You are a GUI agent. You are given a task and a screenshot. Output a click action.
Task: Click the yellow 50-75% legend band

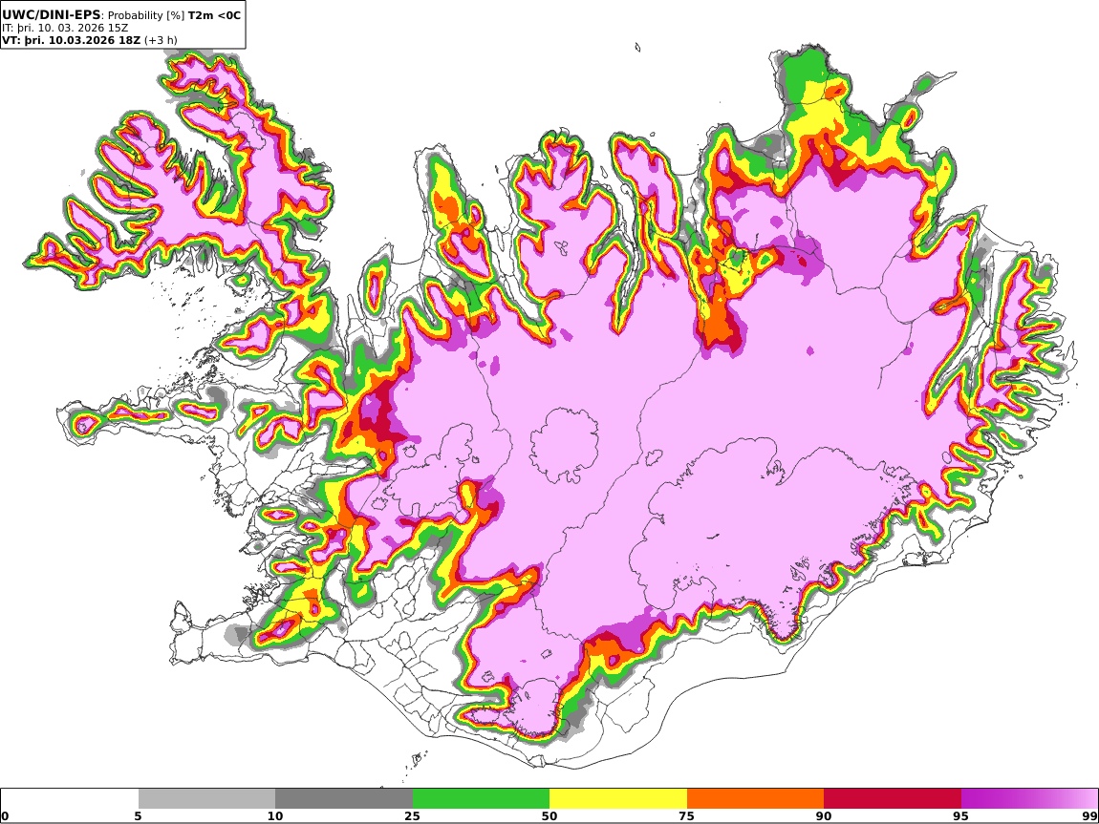click(x=618, y=799)
